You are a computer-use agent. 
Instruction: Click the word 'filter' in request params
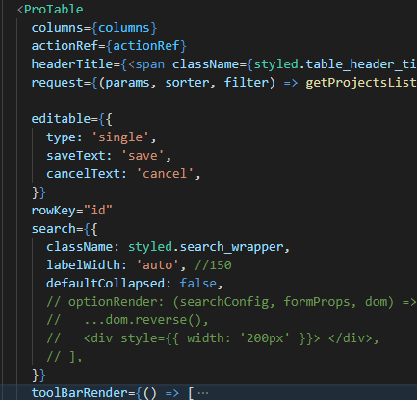tap(247, 83)
